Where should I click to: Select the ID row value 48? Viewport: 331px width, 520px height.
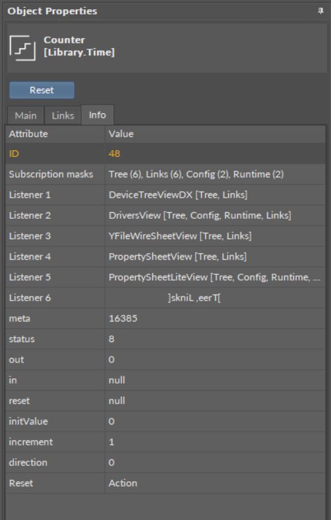[x=215, y=154]
